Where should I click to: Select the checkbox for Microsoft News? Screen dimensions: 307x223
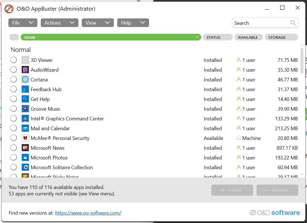pyautogui.click(x=13, y=148)
